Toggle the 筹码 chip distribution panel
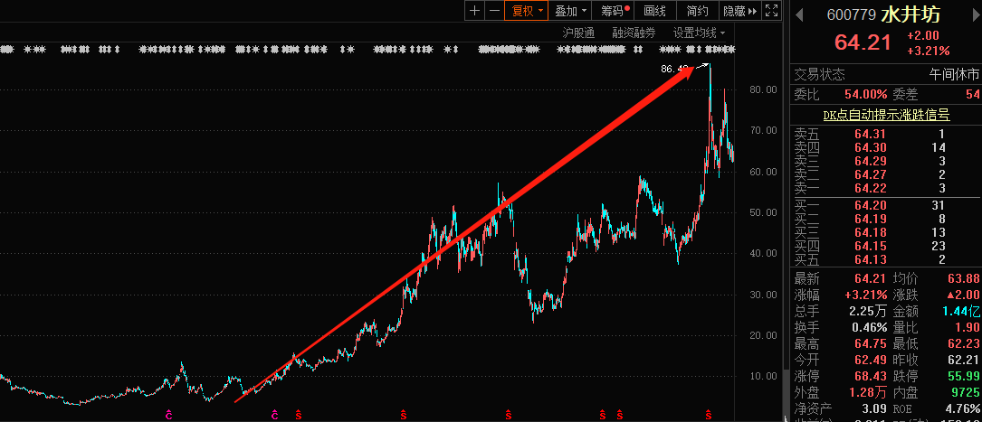Screen dimensions: 982x422 click(615, 11)
